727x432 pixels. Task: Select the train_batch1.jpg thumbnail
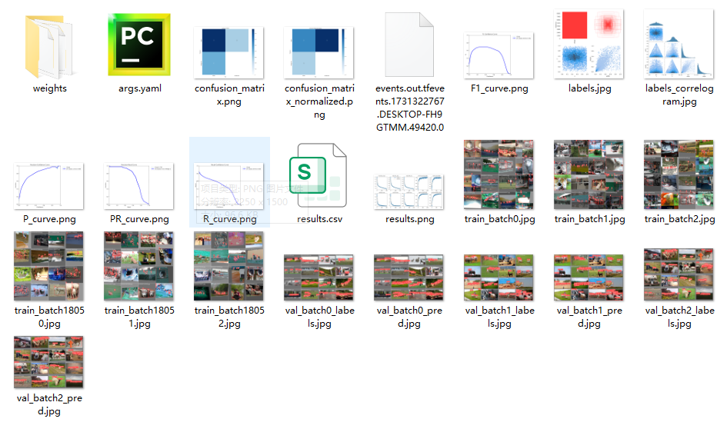589,174
